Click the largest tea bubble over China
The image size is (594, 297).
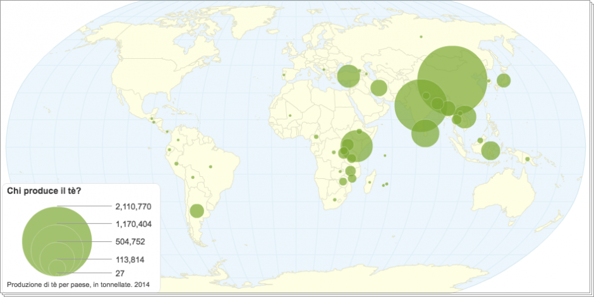[452, 79]
